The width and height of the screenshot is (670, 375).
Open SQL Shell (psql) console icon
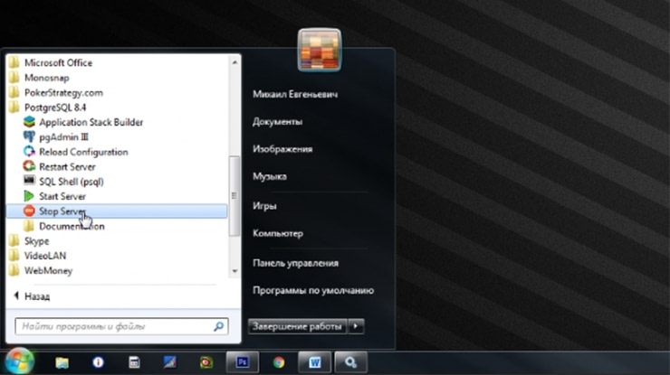pyautogui.click(x=29, y=181)
